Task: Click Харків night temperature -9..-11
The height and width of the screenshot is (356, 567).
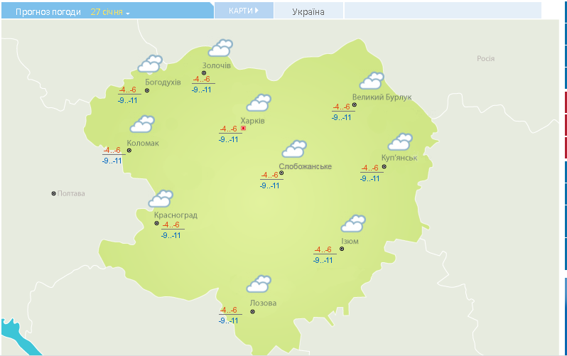Action: [229, 139]
